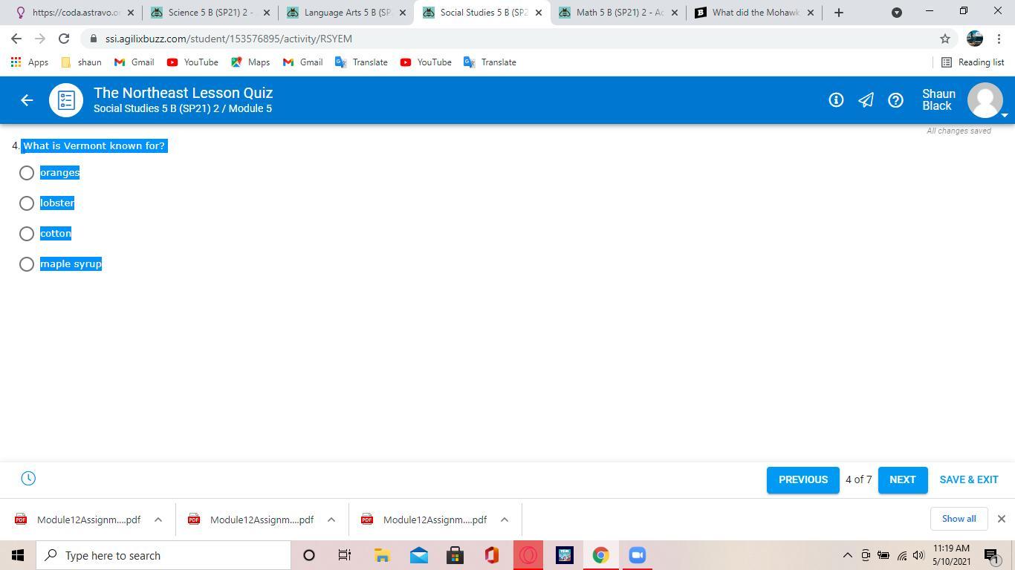The width and height of the screenshot is (1015, 570).
Task: Click the 'What is Vermont known for?' question text
Action: pos(94,145)
